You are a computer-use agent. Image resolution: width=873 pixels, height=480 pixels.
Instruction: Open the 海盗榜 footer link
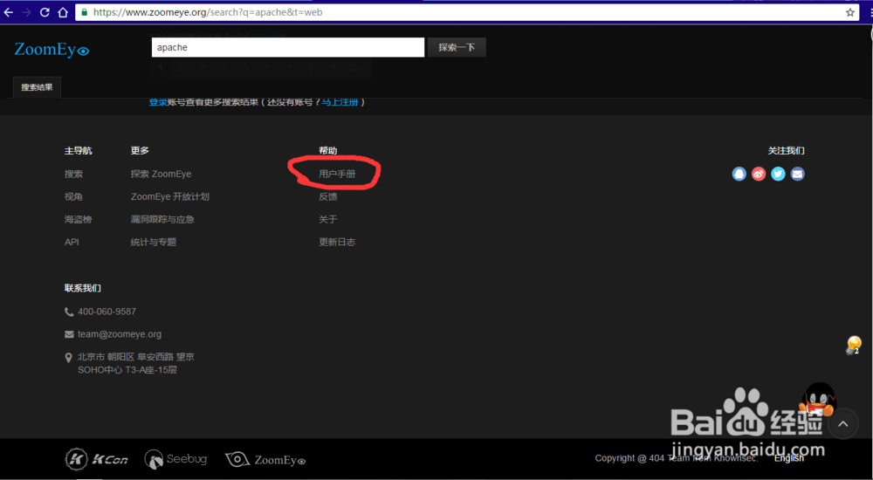click(x=78, y=219)
